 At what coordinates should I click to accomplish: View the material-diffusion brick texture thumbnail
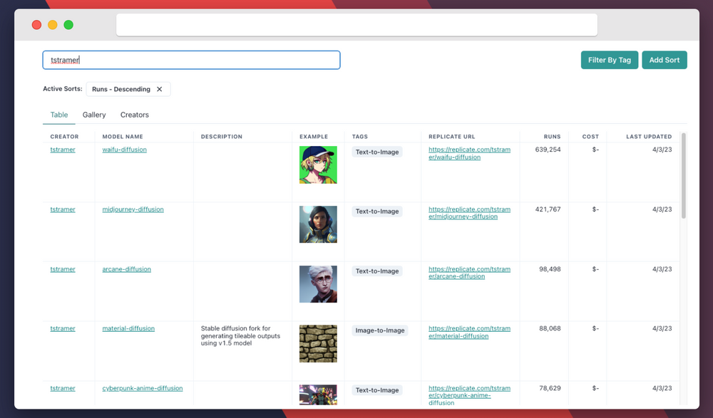[x=318, y=343]
